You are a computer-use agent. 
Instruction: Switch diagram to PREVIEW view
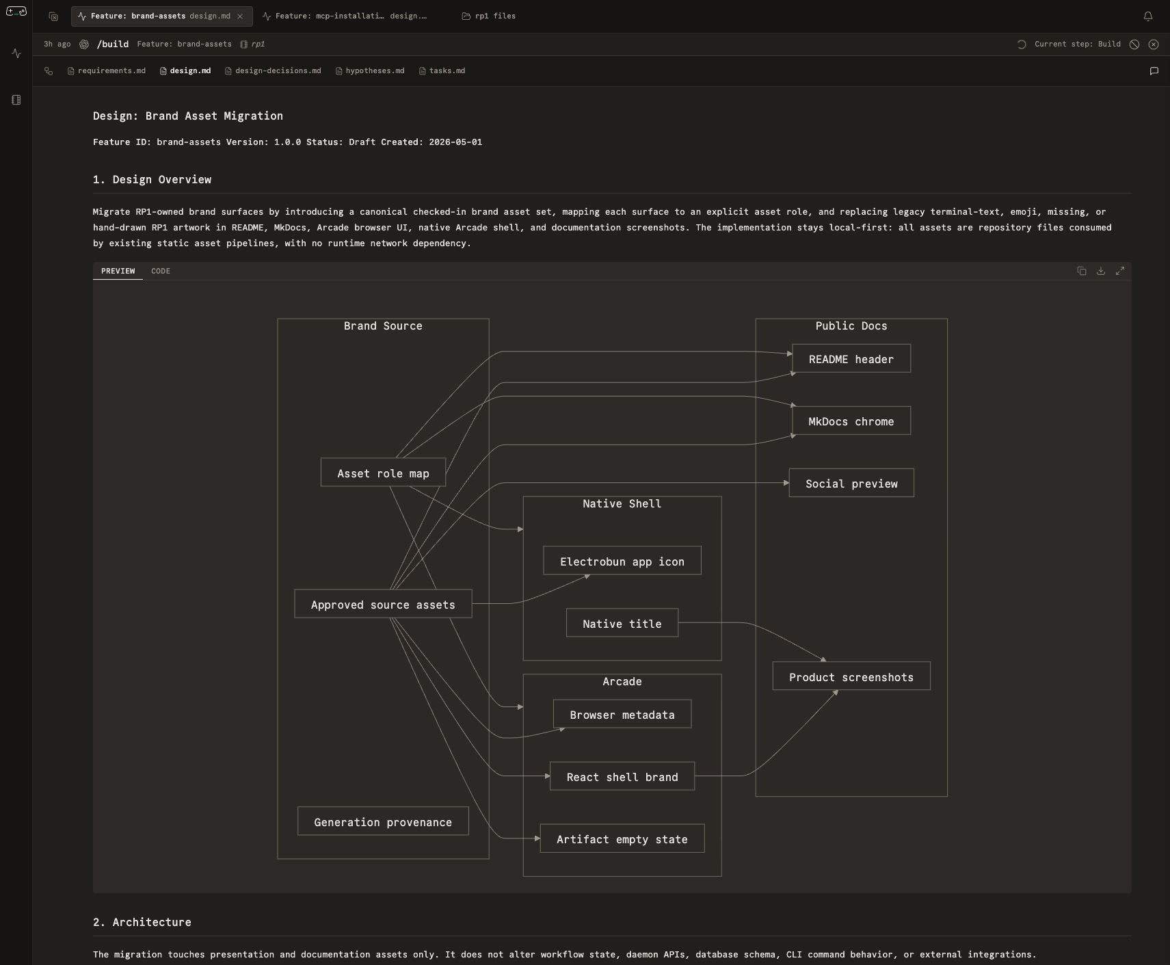118,272
